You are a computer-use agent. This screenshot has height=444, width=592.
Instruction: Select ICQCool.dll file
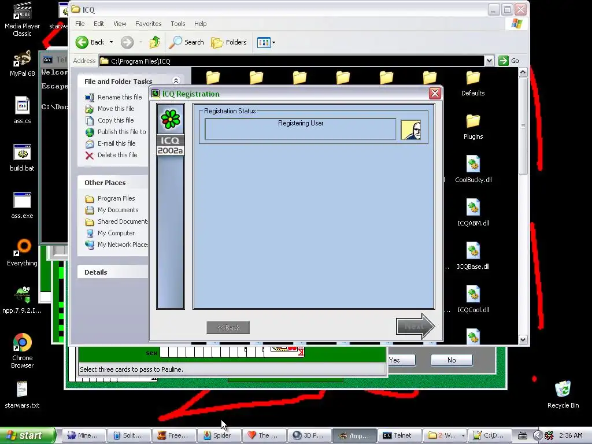coord(473,299)
